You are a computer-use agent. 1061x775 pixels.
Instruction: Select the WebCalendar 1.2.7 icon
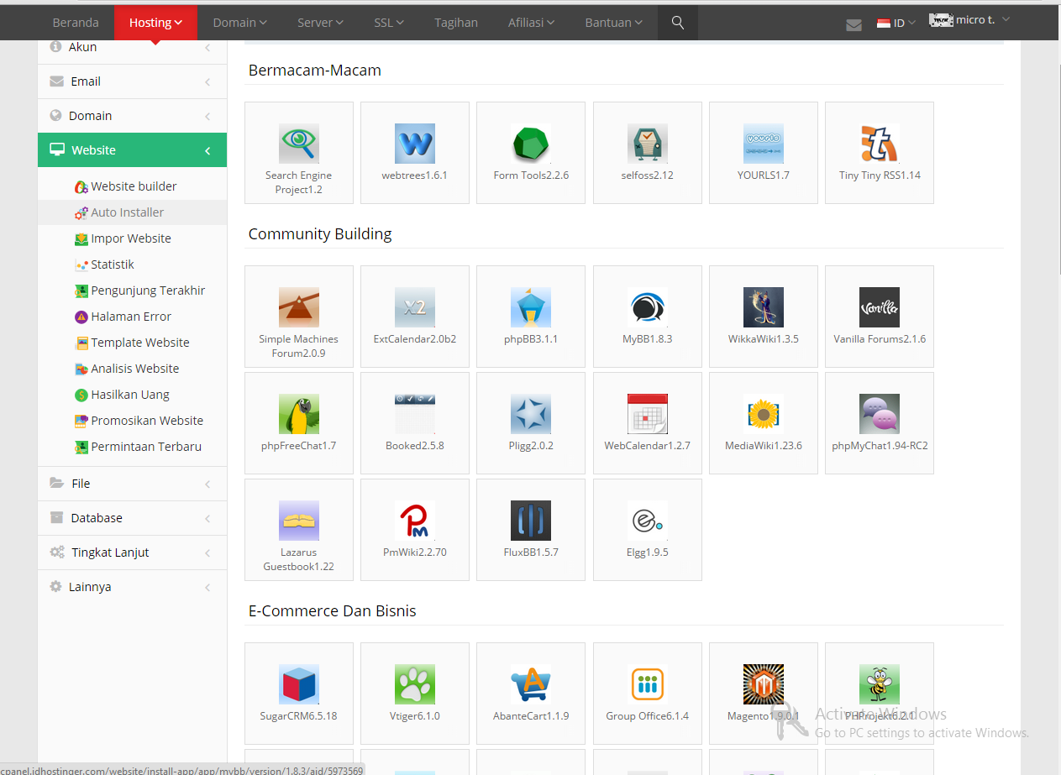point(648,414)
